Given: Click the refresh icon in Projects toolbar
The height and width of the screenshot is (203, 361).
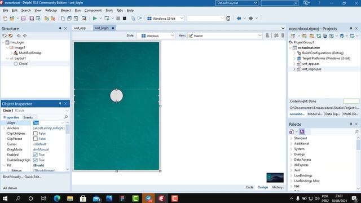Looking at the screenshot, I should coord(319,36).
